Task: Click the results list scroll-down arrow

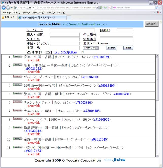Action: [157, 156]
